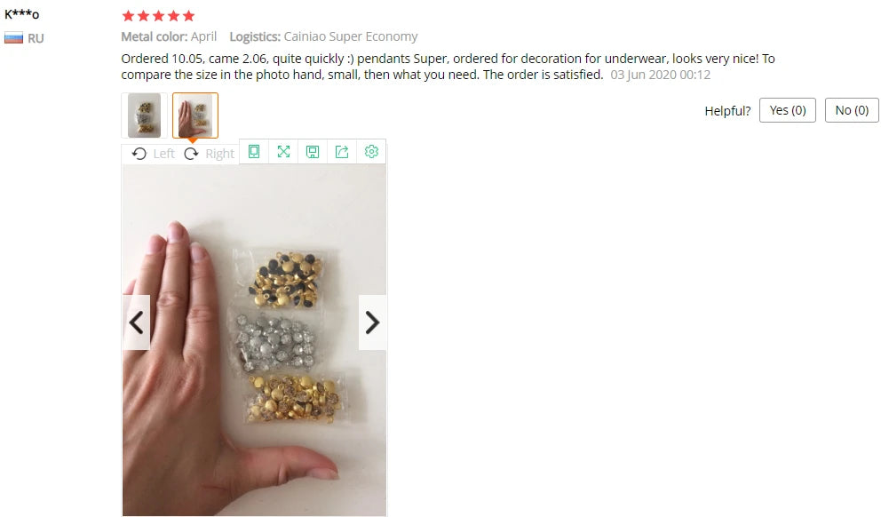
Task: Open the green settings gear icon
Action: click(x=371, y=152)
